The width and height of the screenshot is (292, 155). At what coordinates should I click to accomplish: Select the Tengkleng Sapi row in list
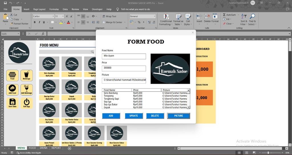[144, 98]
